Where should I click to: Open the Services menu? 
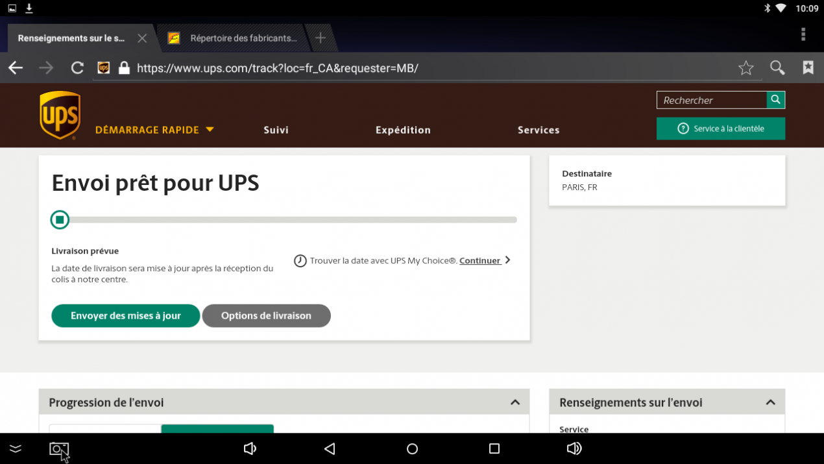click(539, 130)
